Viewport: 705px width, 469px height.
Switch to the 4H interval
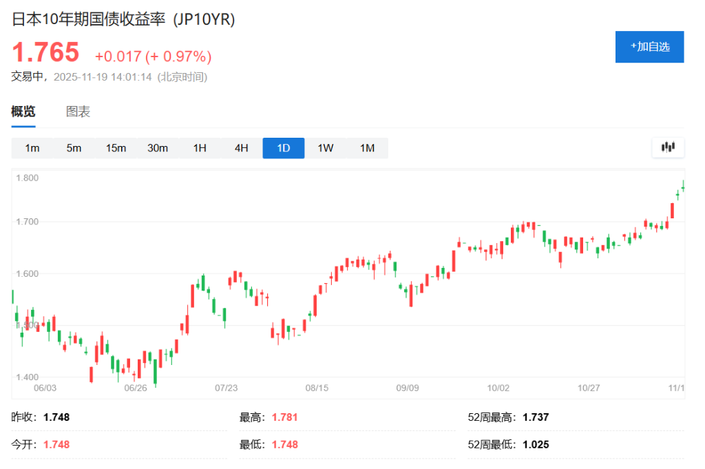click(241, 147)
